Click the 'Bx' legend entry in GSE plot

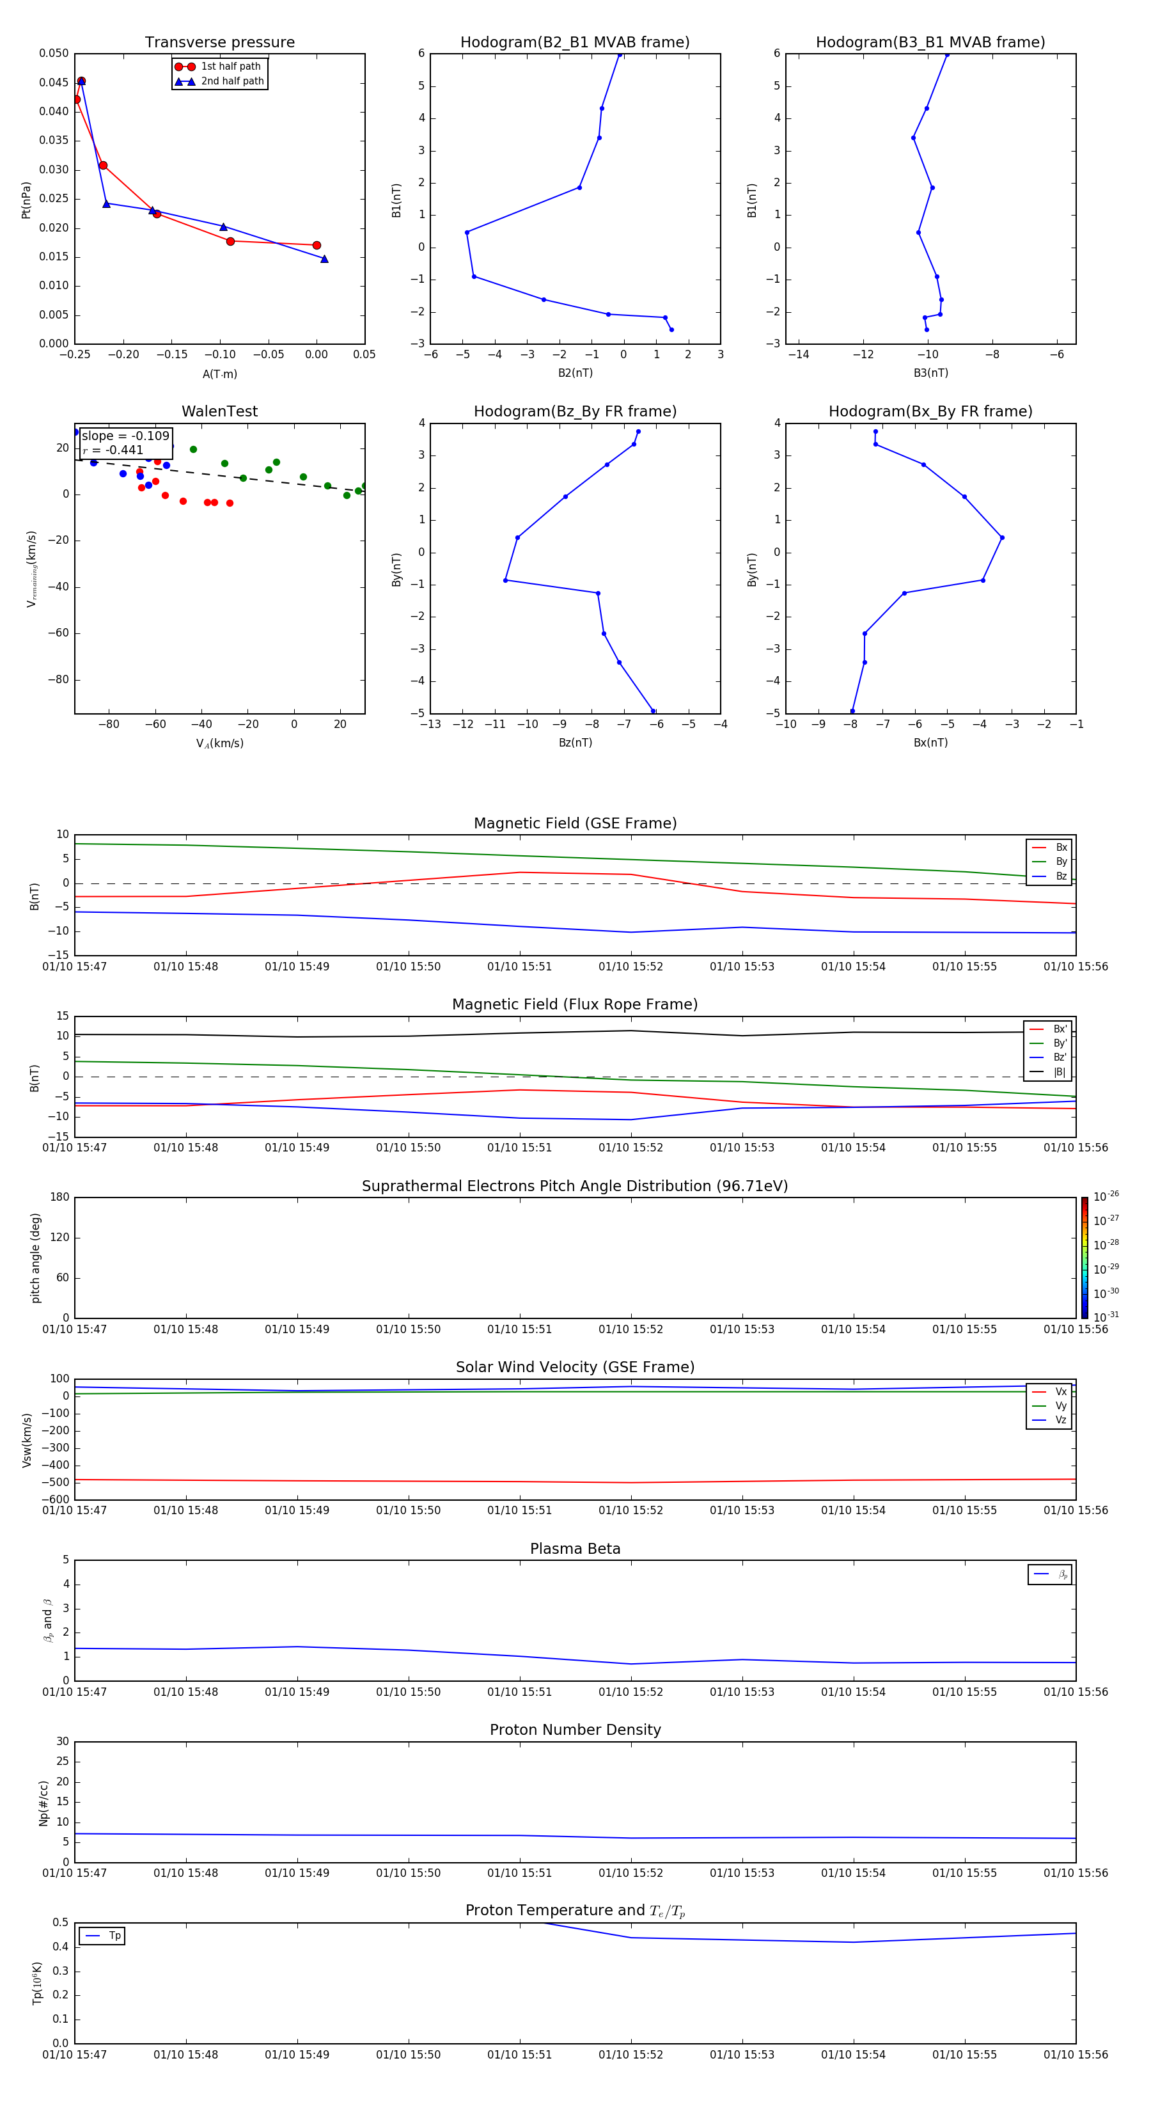tap(1049, 848)
